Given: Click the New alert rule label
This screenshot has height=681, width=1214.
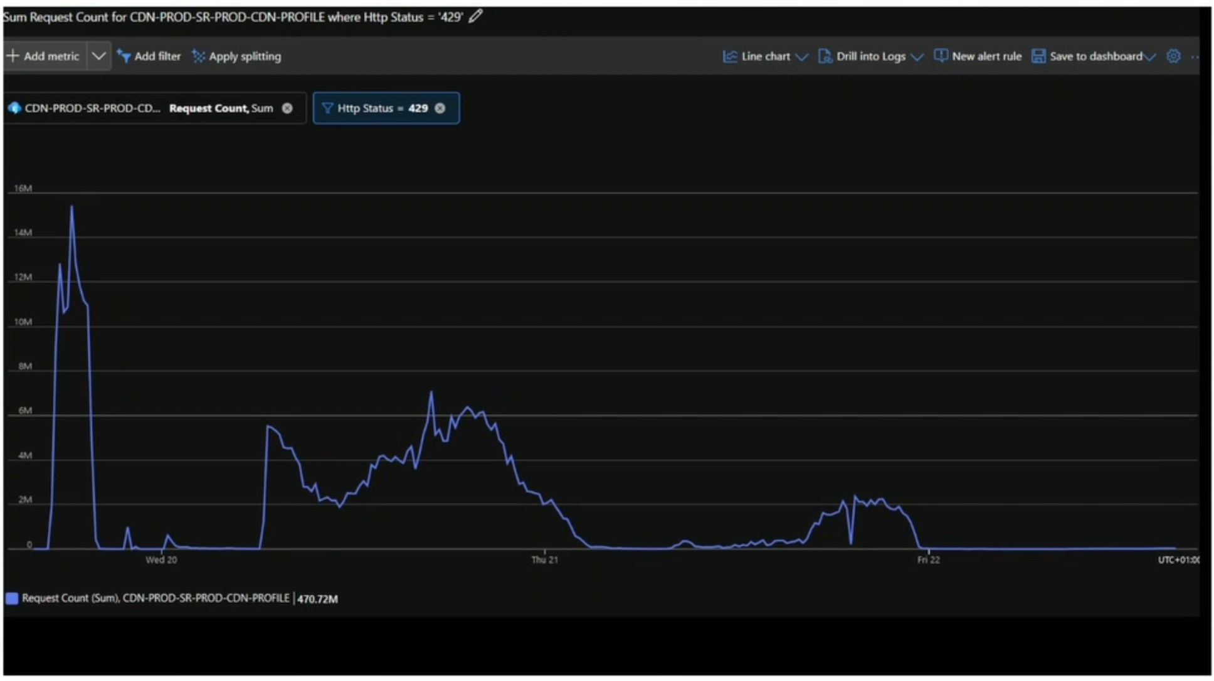Looking at the screenshot, I should (986, 56).
